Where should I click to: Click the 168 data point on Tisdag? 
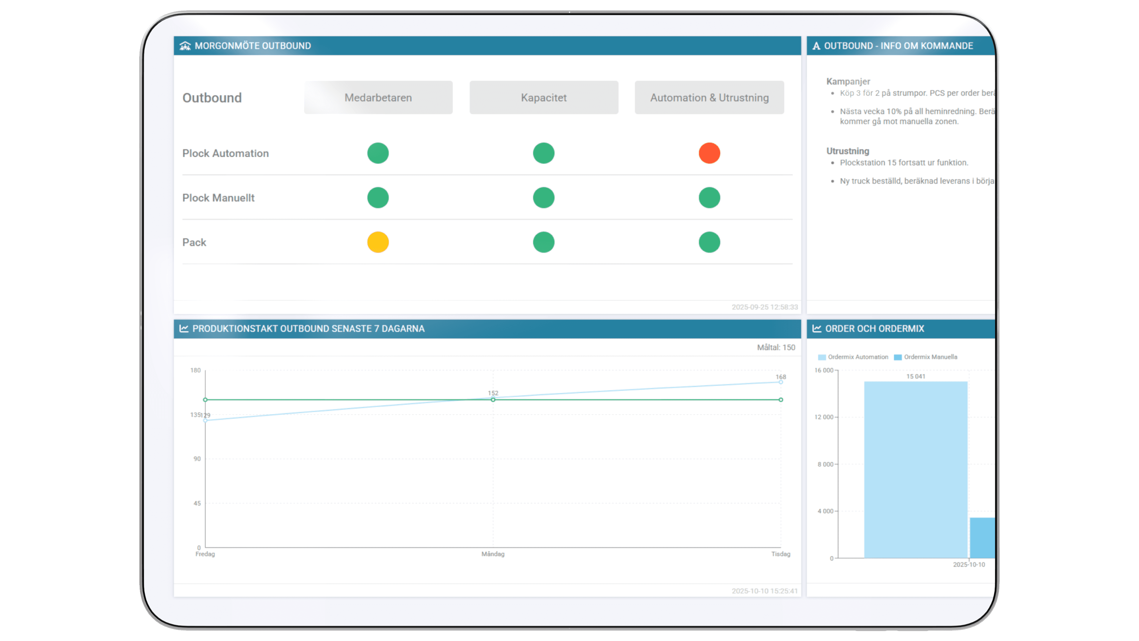click(780, 382)
